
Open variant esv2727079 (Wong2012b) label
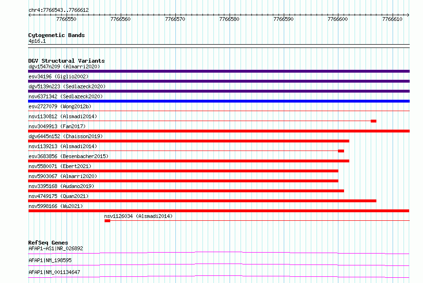(x=60, y=106)
